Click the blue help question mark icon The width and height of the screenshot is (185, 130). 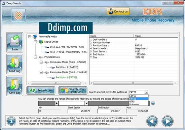pos(153,103)
